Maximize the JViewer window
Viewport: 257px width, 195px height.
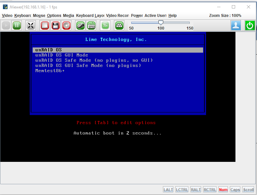(x=233, y=7)
